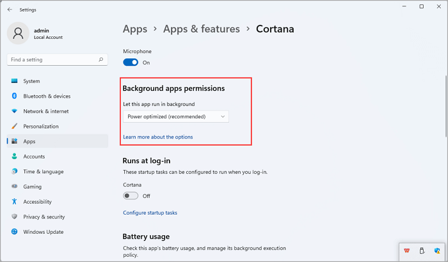Click the Find a setting search box
The image size is (448, 262).
52,59
